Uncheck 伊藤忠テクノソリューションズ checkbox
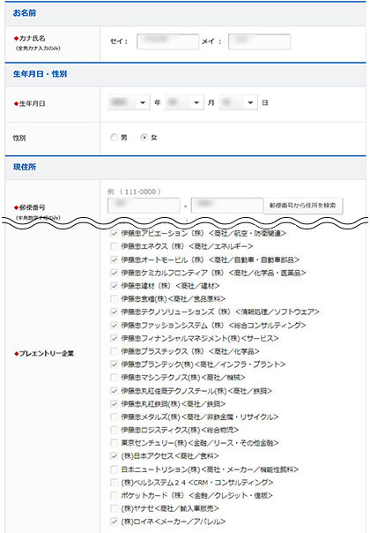 coord(115,312)
